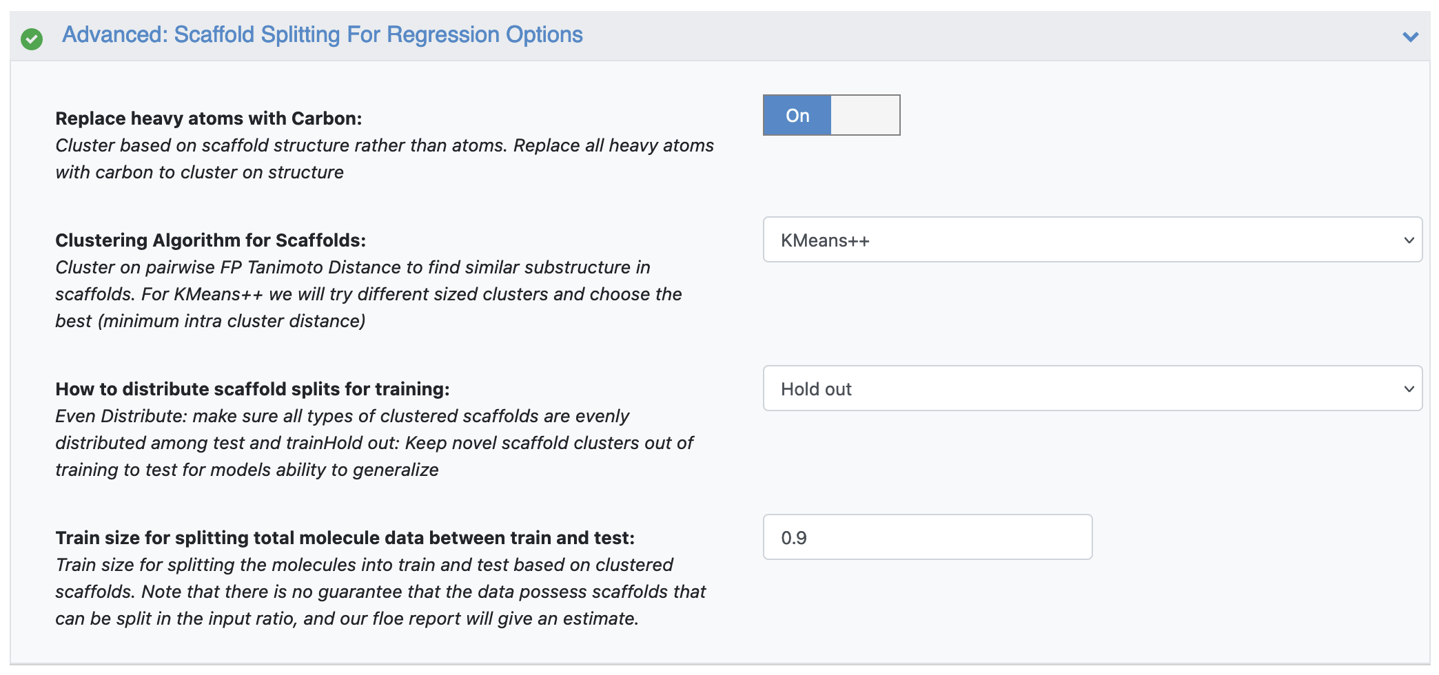This screenshot has height=675, width=1439.
Task: Click description 'Cluster based on scaffold structure rather than atoms'
Action: pos(385,159)
